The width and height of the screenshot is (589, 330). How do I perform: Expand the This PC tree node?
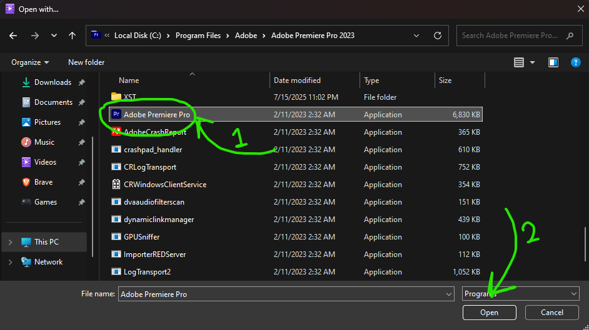pyautogui.click(x=11, y=242)
